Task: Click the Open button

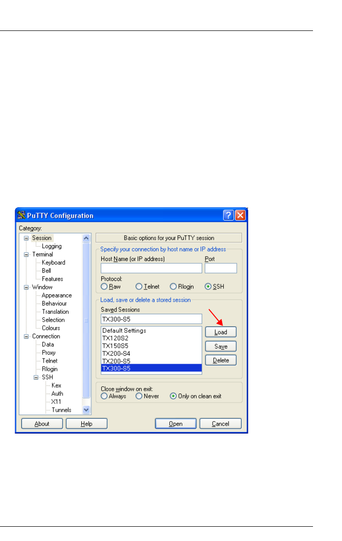Action: 176,424
